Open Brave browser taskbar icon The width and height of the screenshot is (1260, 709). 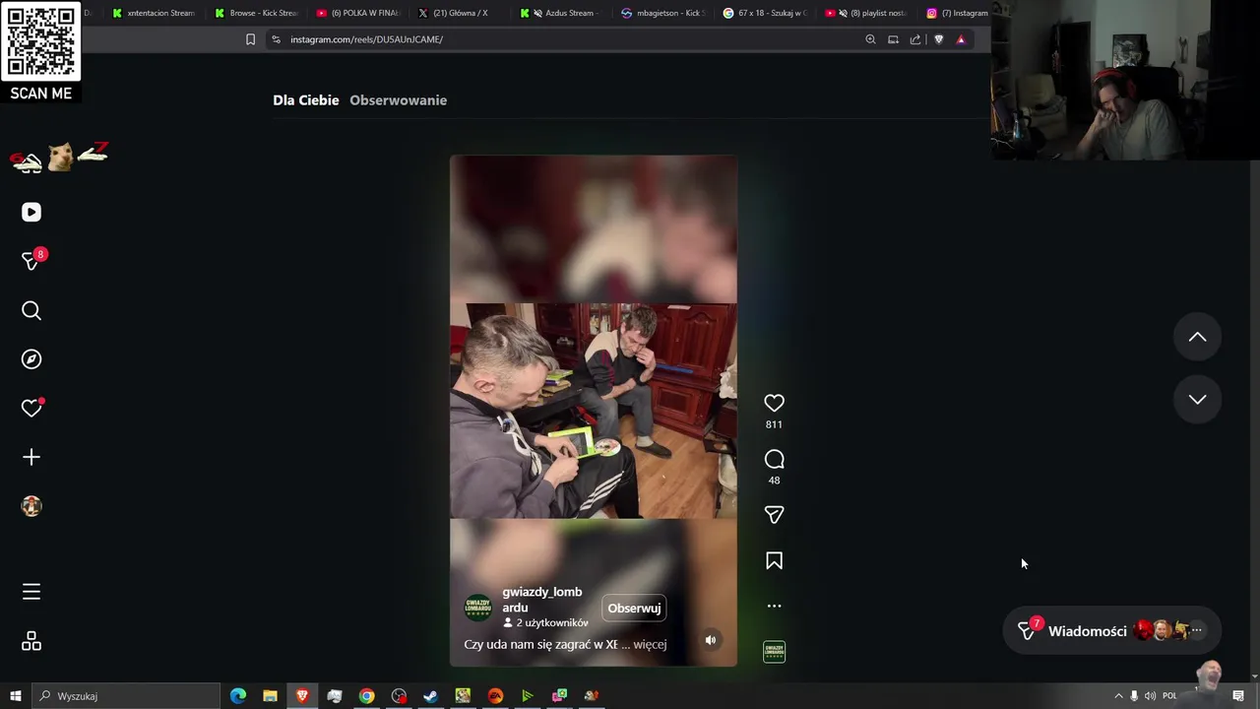click(302, 696)
